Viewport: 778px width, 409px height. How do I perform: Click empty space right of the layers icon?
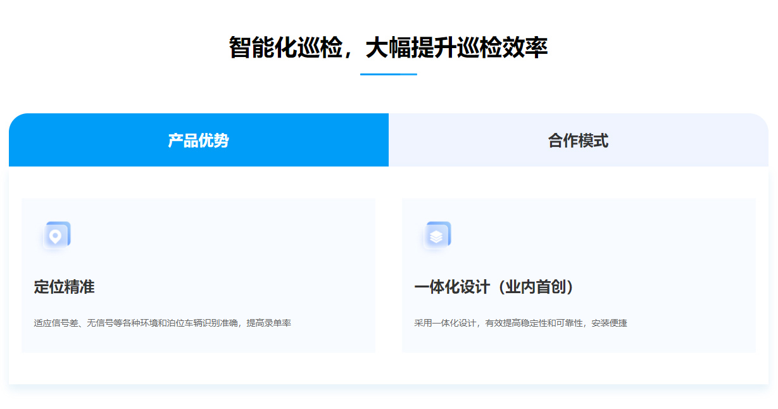pos(601,236)
